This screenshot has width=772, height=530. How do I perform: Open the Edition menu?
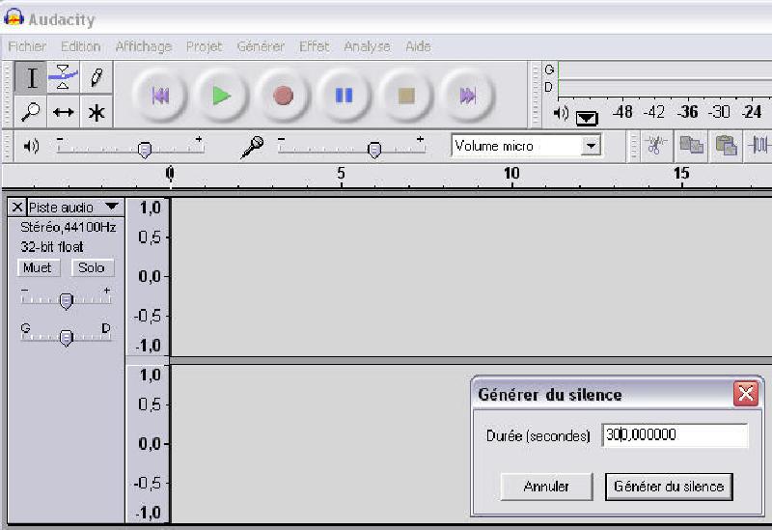coord(81,46)
